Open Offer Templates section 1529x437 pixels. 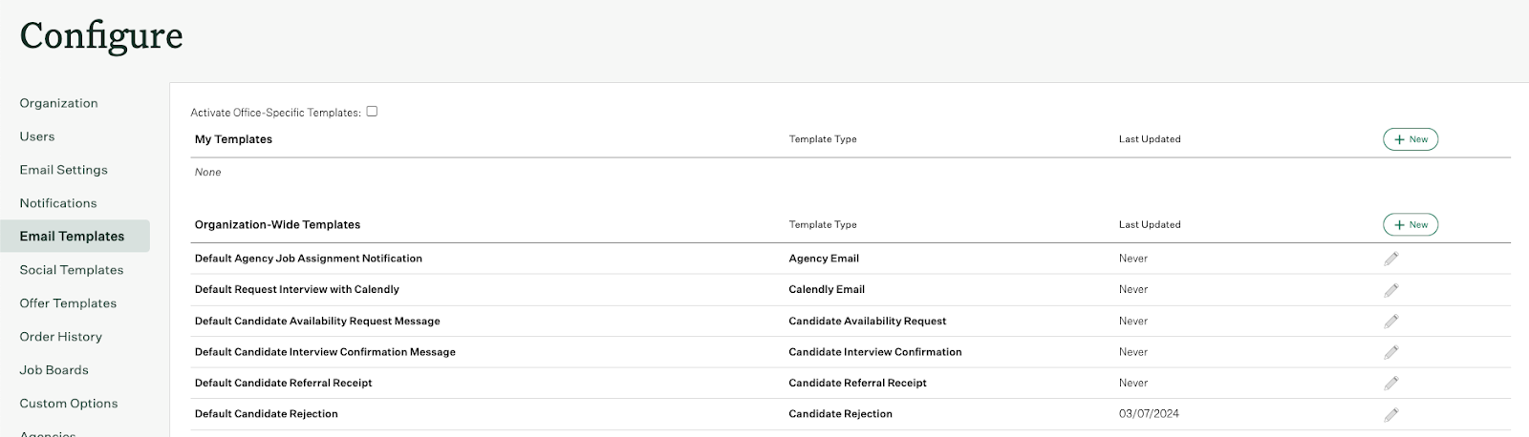[x=68, y=303]
